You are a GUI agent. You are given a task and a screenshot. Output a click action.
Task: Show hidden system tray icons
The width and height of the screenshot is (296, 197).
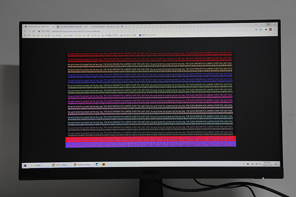(x=243, y=164)
